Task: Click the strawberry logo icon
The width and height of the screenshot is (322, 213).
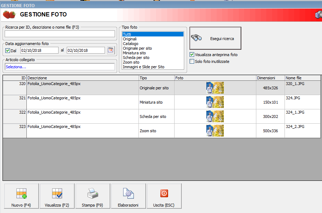Action: [9, 15]
